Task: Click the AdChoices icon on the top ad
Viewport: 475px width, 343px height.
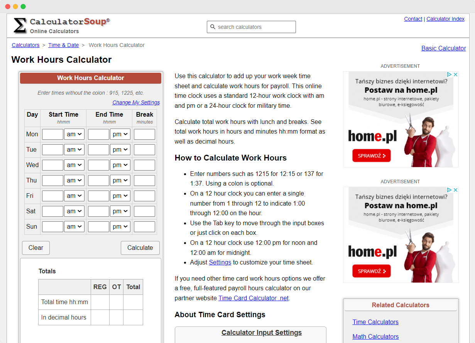Action: coord(450,75)
